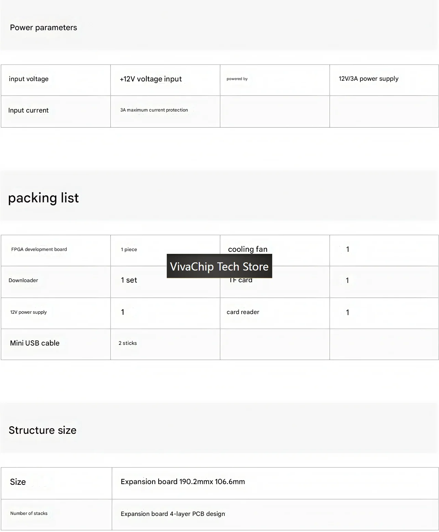The width and height of the screenshot is (439, 532).
Task: Click the packing list heading
Action: pos(43,198)
